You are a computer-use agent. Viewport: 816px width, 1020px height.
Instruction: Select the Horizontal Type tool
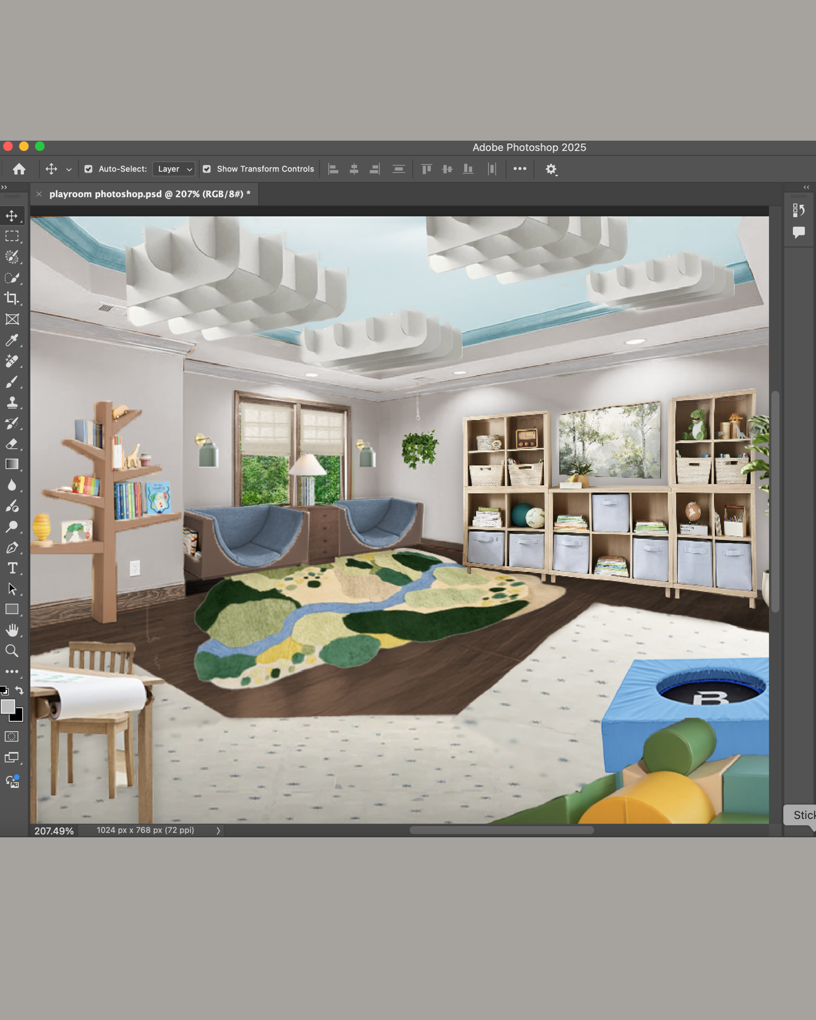pyautogui.click(x=12, y=568)
